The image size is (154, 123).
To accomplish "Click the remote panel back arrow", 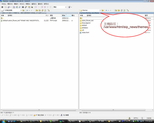I will (106, 10).
